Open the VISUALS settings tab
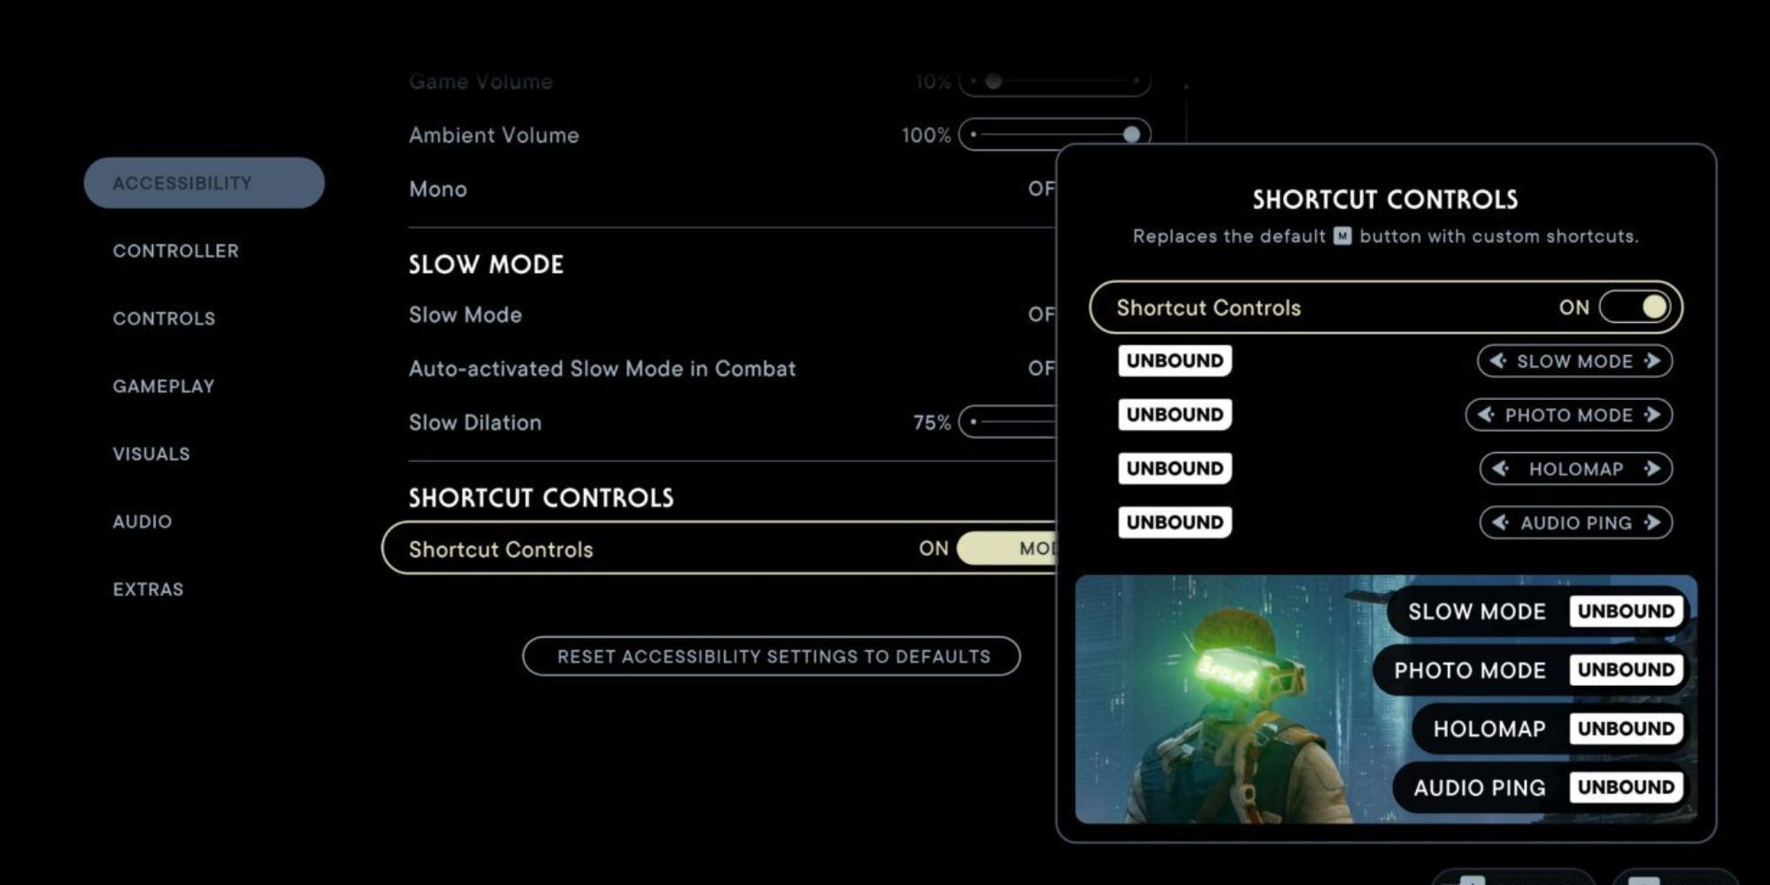The width and height of the screenshot is (1770, 885). tap(150, 453)
